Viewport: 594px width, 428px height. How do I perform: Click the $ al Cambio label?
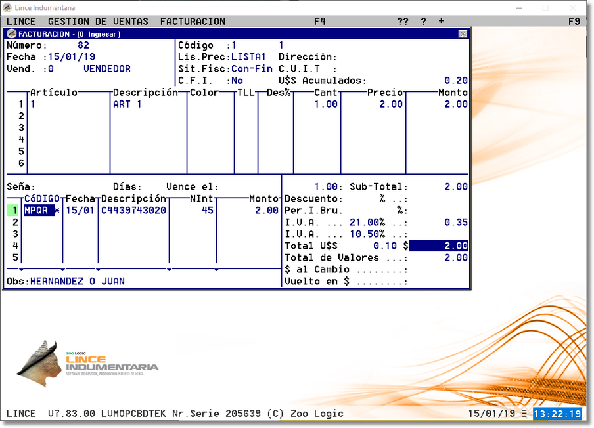coord(317,270)
